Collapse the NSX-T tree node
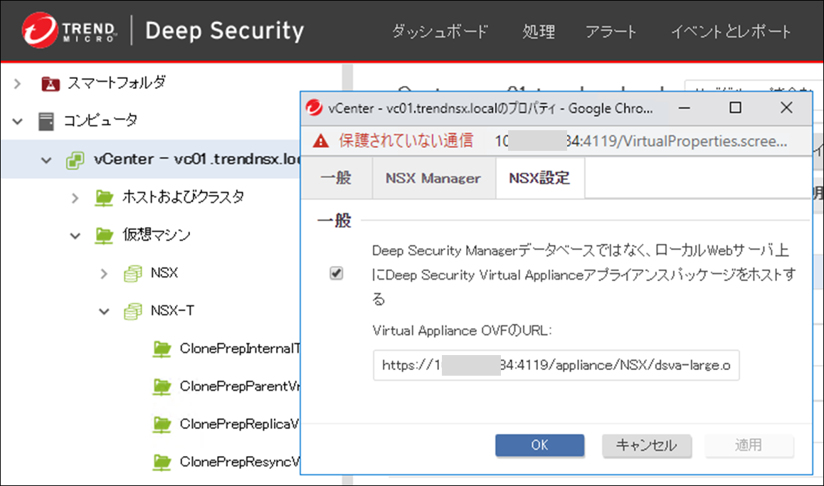The height and width of the screenshot is (486, 824). click(104, 311)
